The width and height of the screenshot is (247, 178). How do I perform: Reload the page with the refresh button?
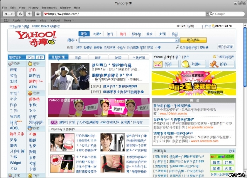[x=20, y=14]
